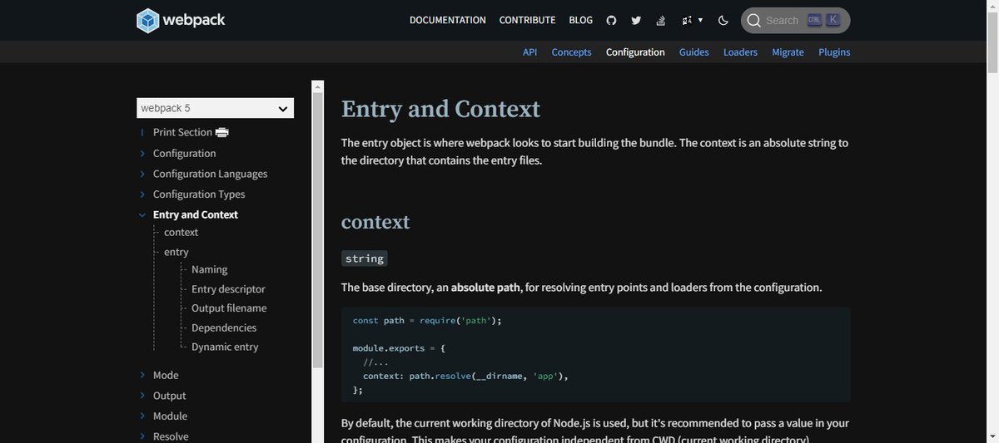Go to entry subsection in sidebar
This screenshot has width=999, height=443.
click(x=176, y=252)
